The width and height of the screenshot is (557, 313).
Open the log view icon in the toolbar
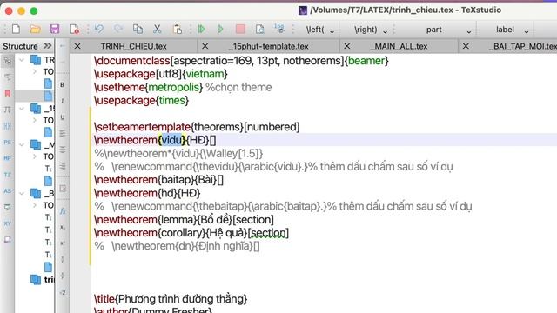(x=279, y=29)
